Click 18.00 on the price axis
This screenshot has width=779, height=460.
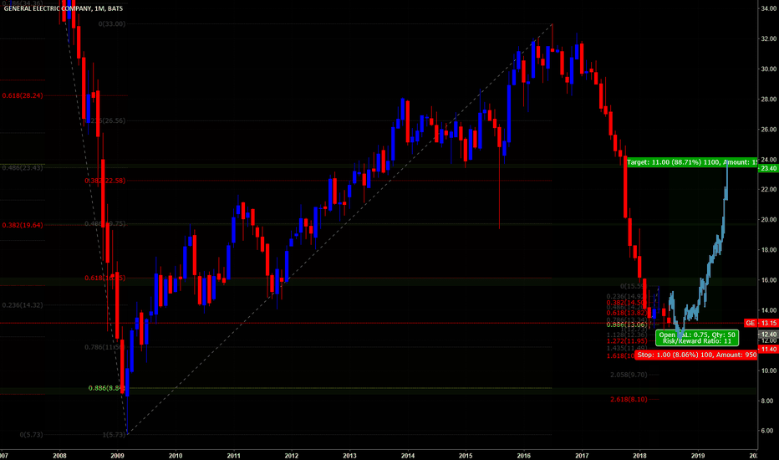click(769, 250)
